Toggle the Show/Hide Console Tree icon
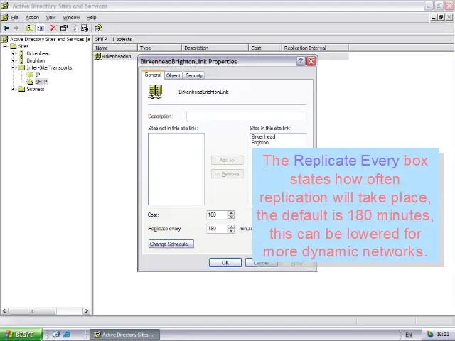The image size is (455, 341). [41, 28]
